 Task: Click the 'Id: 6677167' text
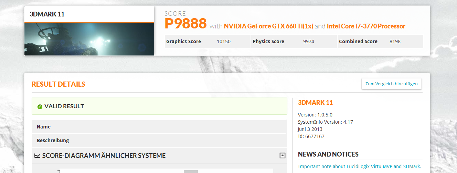click(311, 136)
